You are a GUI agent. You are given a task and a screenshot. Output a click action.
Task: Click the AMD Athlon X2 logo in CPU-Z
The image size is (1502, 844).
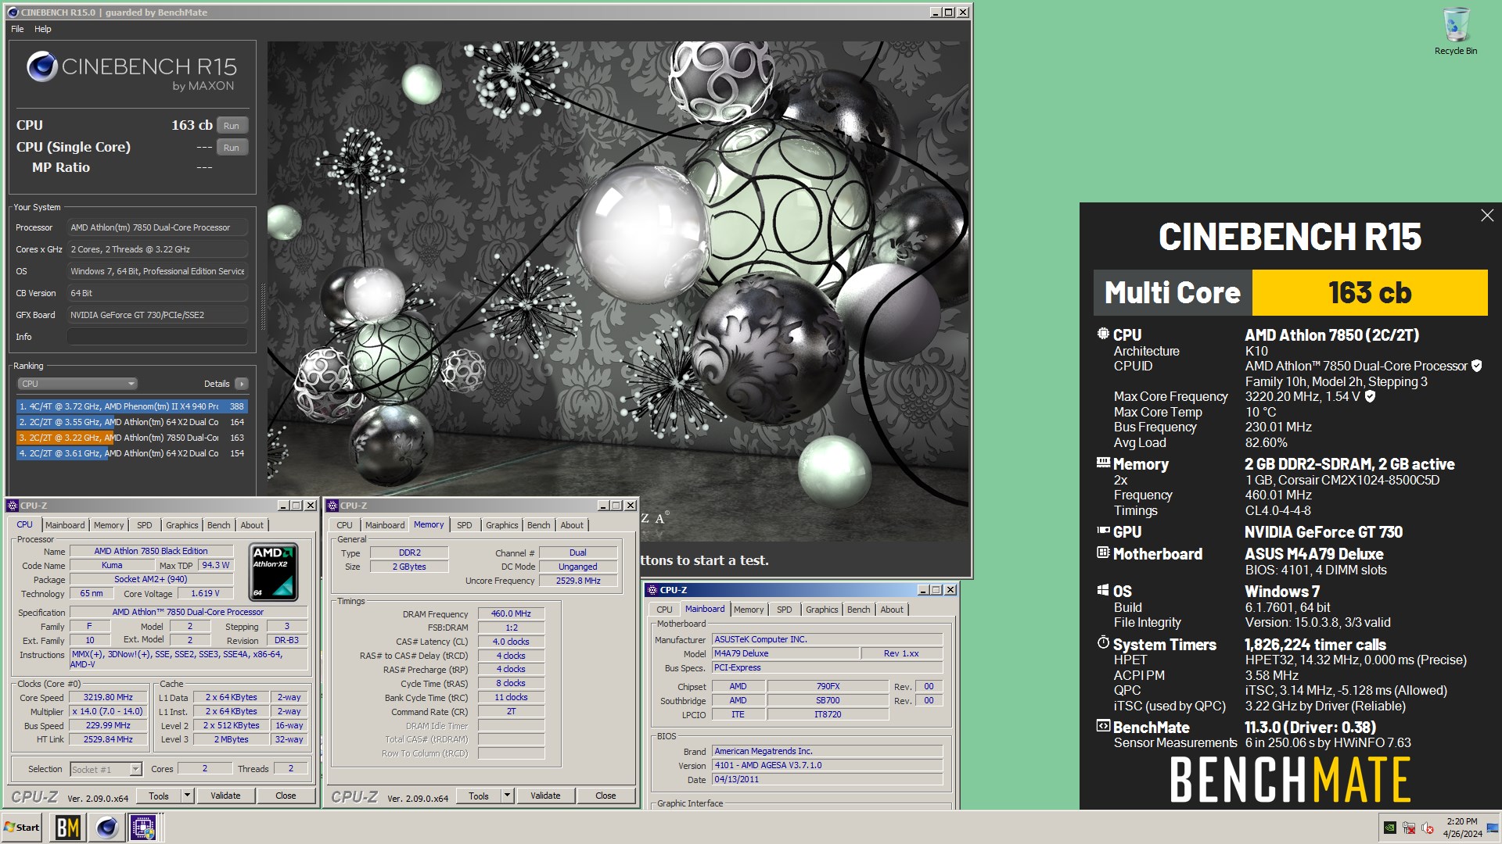click(x=273, y=572)
